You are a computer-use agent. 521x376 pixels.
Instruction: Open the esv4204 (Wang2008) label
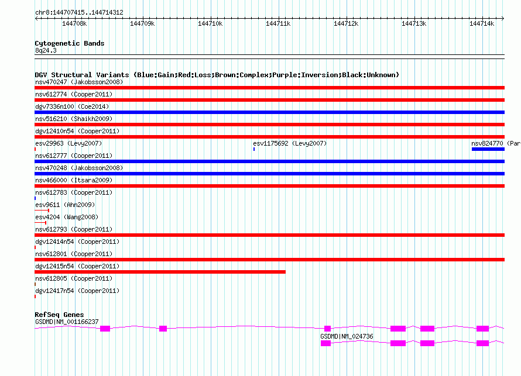point(67,217)
